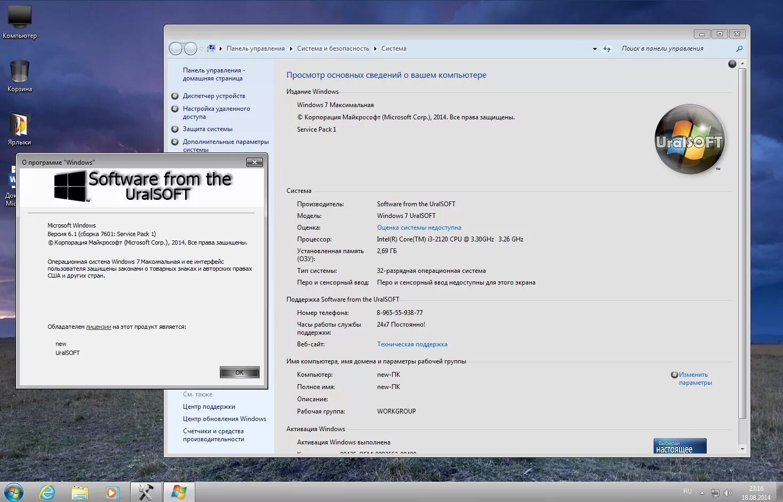Viewport: 783px width, 502px height.
Task: Click OK in About Windows dialog
Action: pos(239,372)
